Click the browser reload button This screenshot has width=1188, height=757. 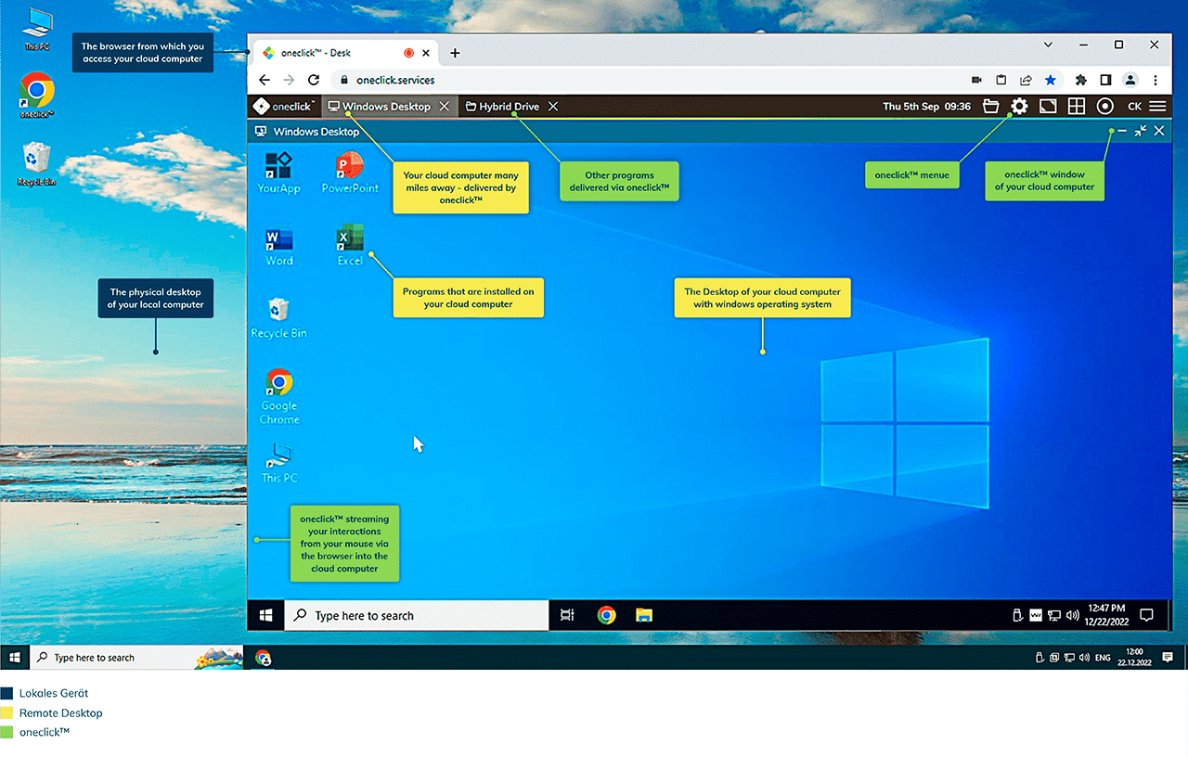pos(314,80)
